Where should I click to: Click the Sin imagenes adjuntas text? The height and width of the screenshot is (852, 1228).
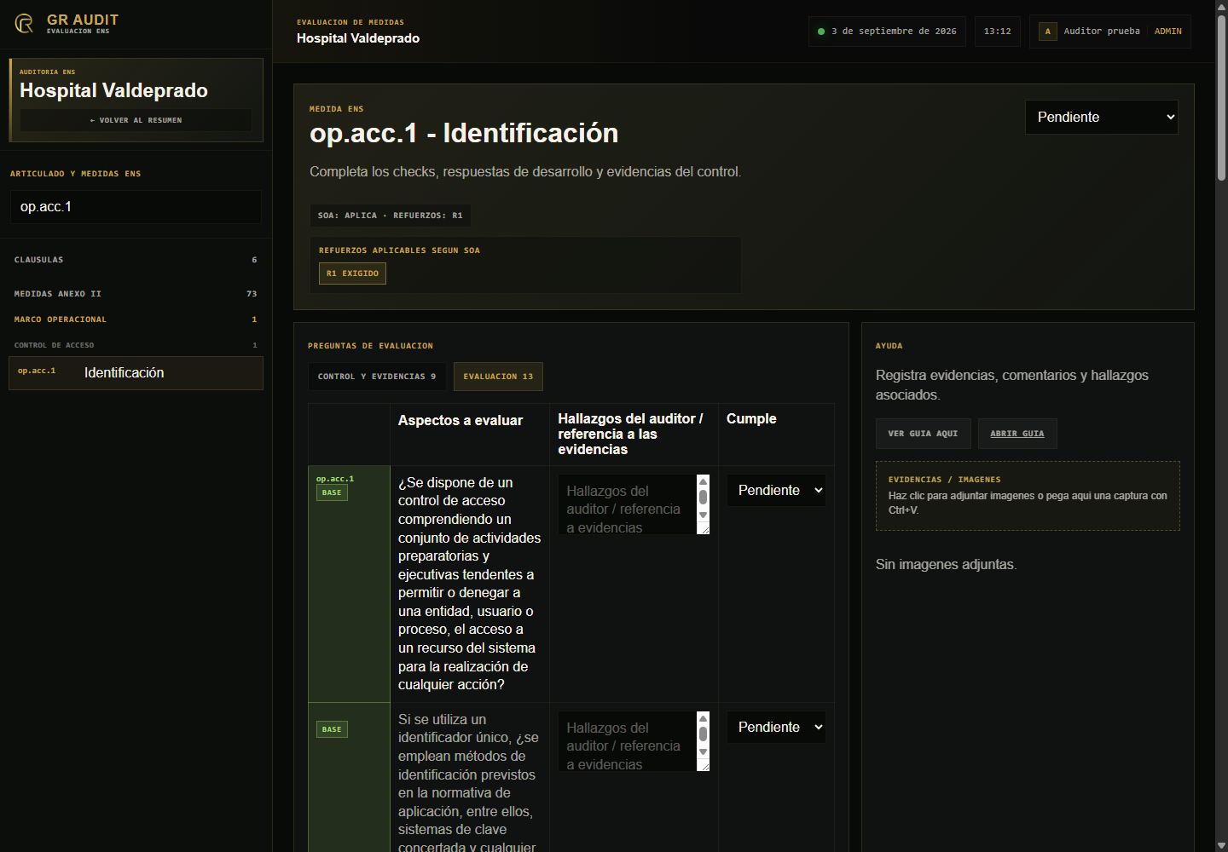946,565
